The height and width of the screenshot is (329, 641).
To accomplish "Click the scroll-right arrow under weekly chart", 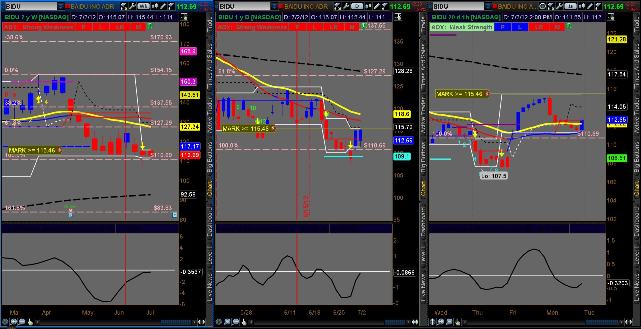I will click(194, 322).
